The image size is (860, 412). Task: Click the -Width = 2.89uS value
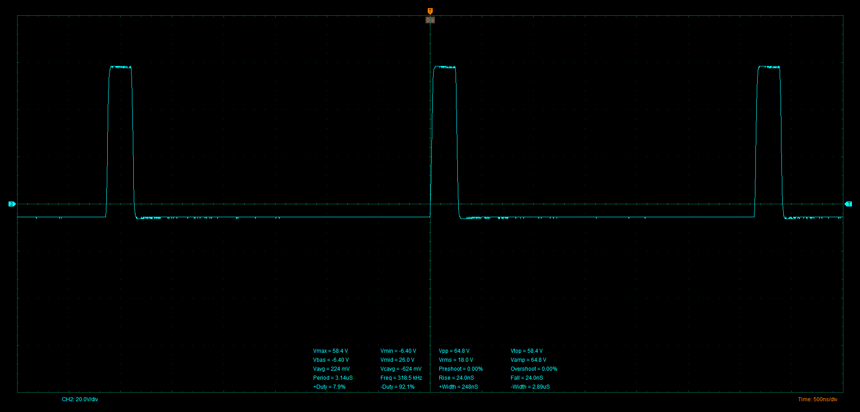coord(531,386)
